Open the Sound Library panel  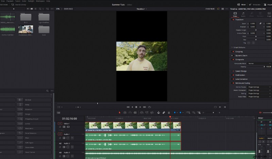(19, 5)
